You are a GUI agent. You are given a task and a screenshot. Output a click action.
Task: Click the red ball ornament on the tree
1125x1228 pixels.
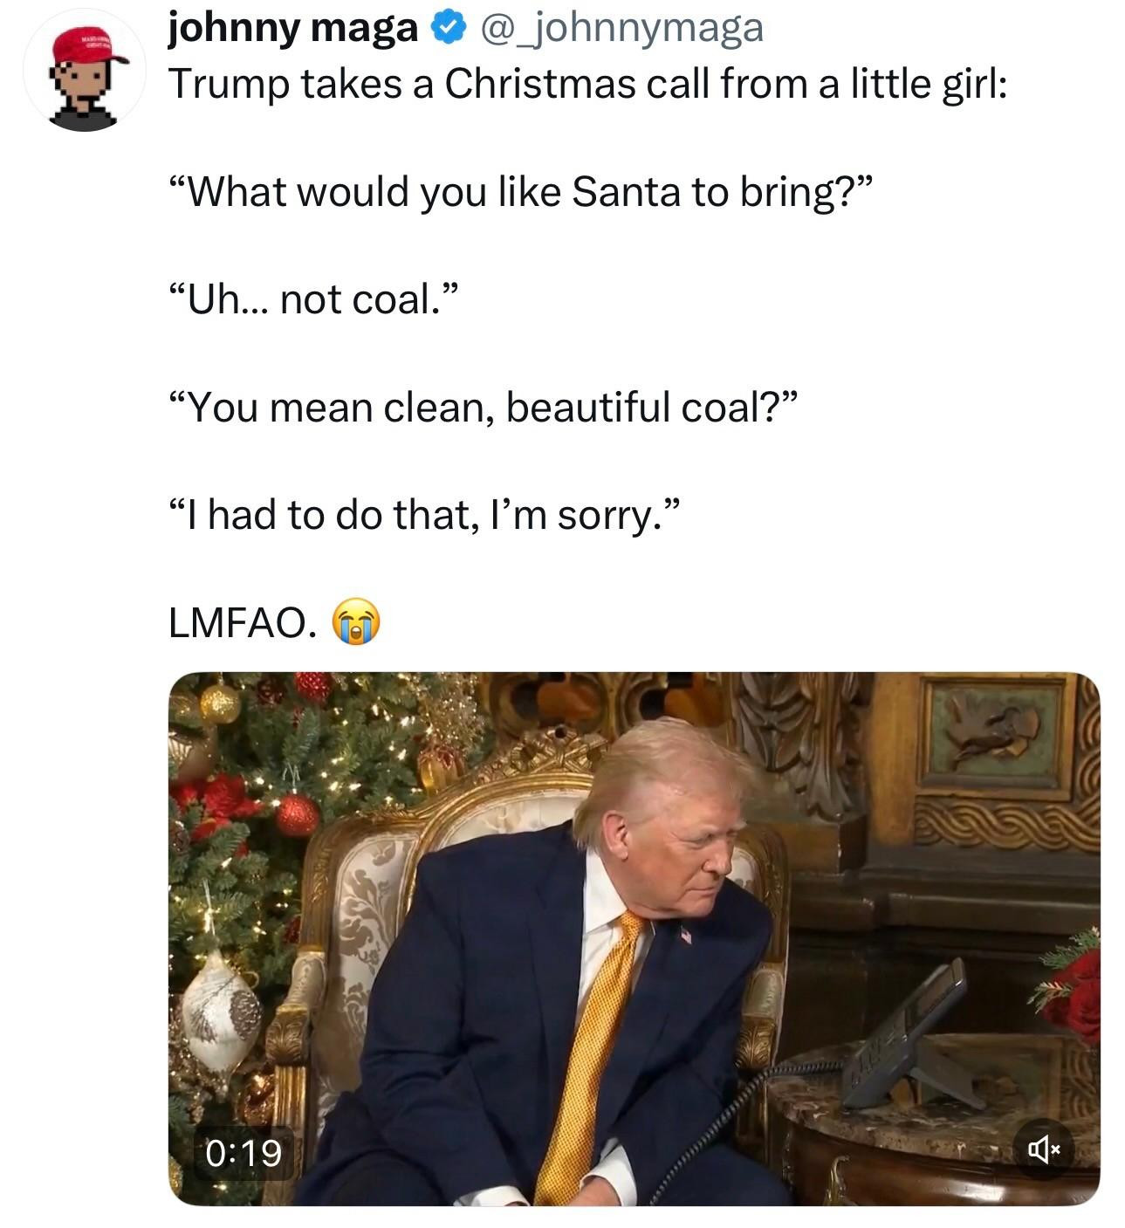(297, 814)
